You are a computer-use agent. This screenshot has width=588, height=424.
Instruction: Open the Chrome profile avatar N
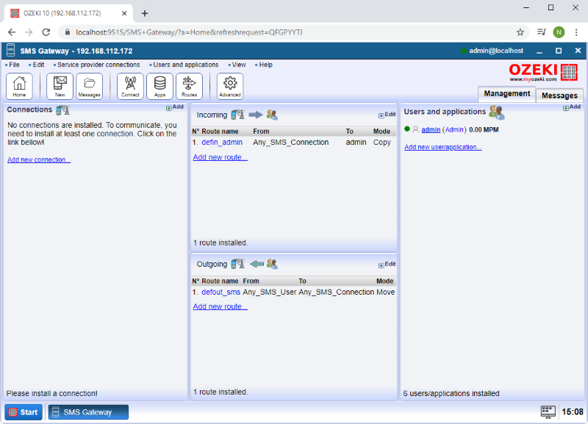click(x=559, y=32)
